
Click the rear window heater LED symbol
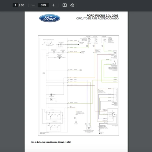tap(61, 44)
